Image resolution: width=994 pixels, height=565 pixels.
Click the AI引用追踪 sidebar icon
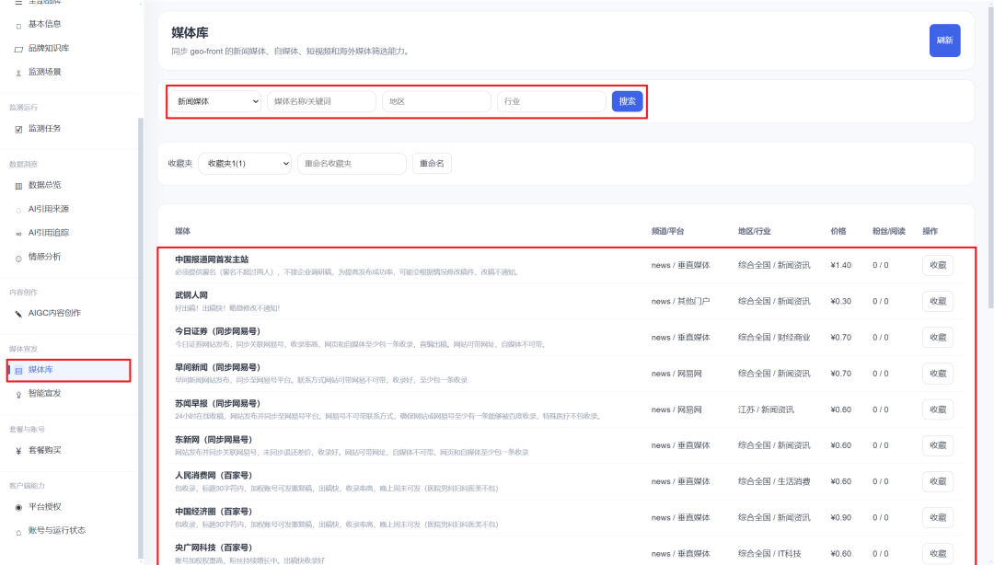click(18, 234)
